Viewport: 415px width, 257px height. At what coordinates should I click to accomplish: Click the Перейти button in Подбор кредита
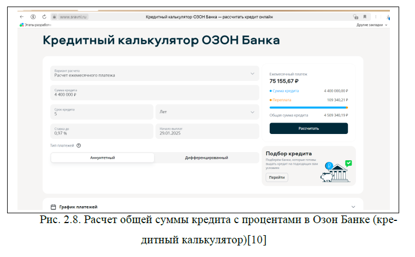click(x=277, y=177)
